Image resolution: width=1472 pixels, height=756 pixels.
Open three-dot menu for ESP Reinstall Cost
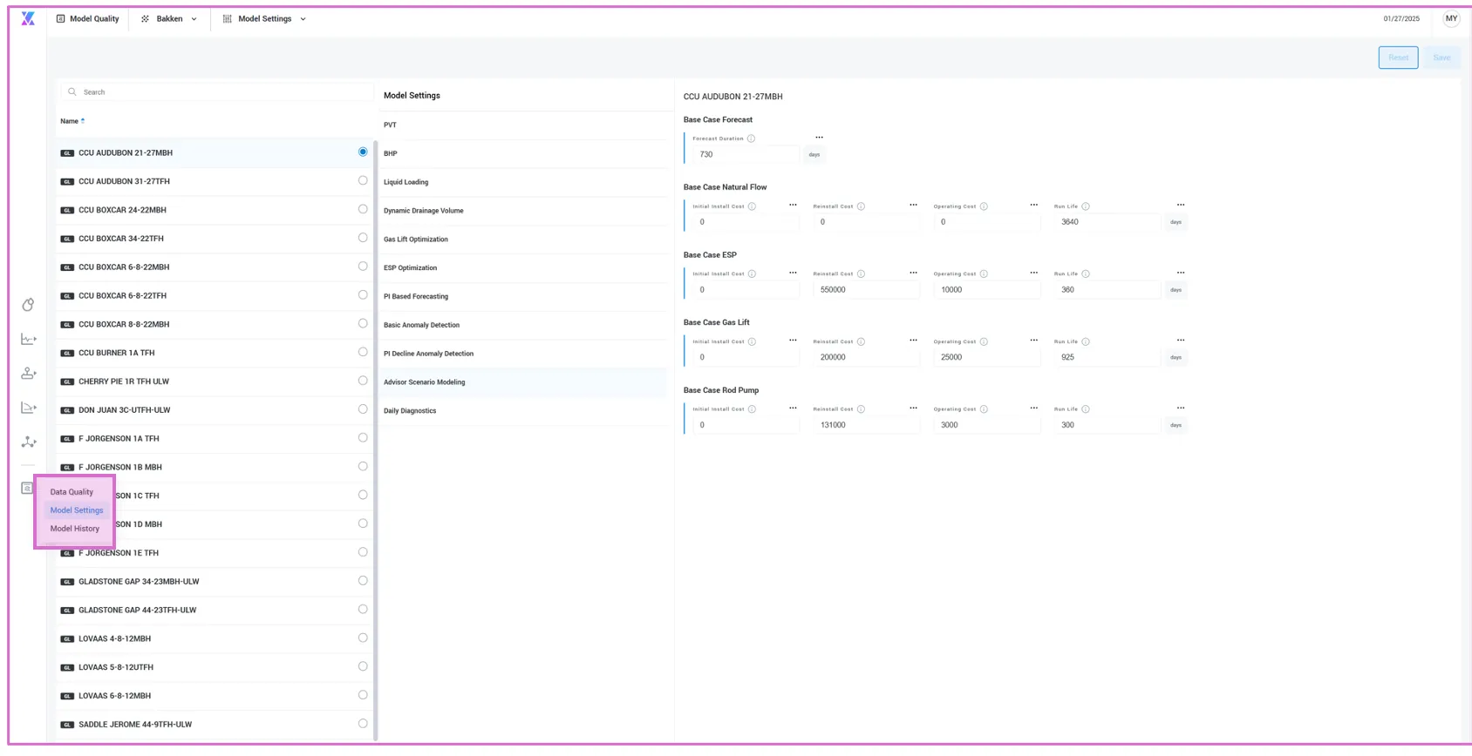tap(913, 273)
